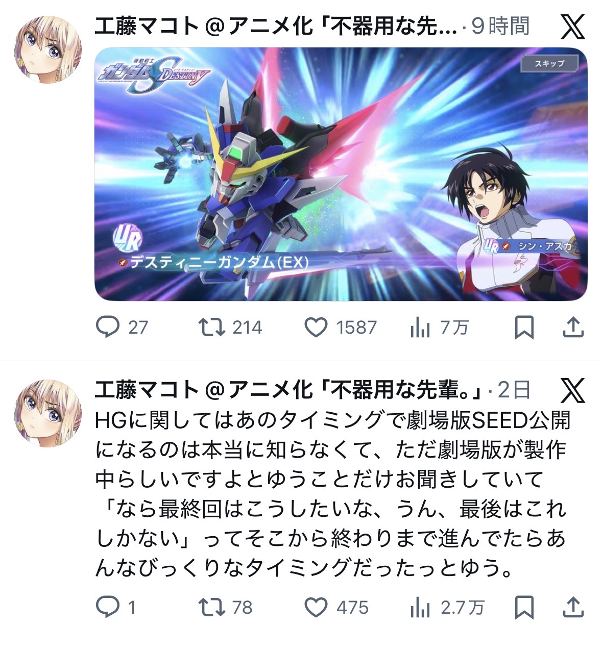The width and height of the screenshot is (602, 652).
Task: Open the first tweet author's avatar
Action: click(x=47, y=49)
